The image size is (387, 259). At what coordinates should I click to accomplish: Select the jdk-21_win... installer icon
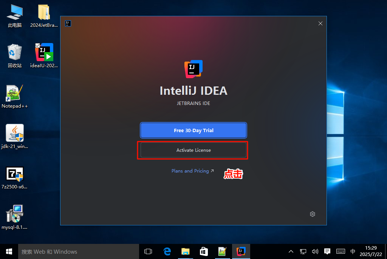point(15,137)
